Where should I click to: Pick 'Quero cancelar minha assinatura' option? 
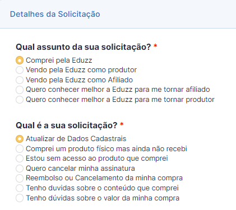[x=20, y=169]
